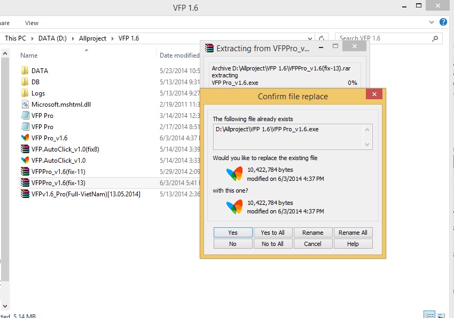
Task: Cancel the file replace dialog
Action: click(x=312, y=244)
